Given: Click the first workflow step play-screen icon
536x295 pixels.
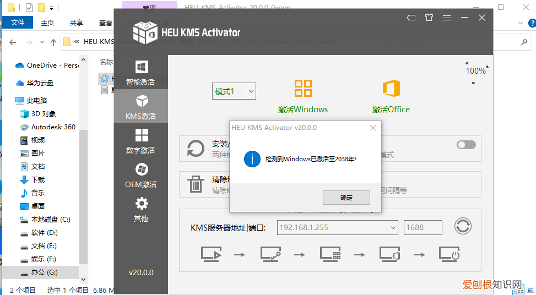Looking at the screenshot, I should coord(211,254).
